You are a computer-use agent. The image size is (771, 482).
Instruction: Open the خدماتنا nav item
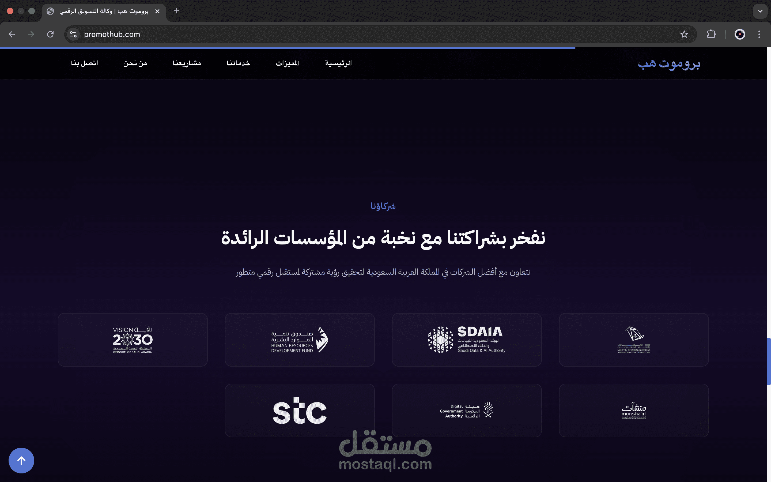pos(239,63)
